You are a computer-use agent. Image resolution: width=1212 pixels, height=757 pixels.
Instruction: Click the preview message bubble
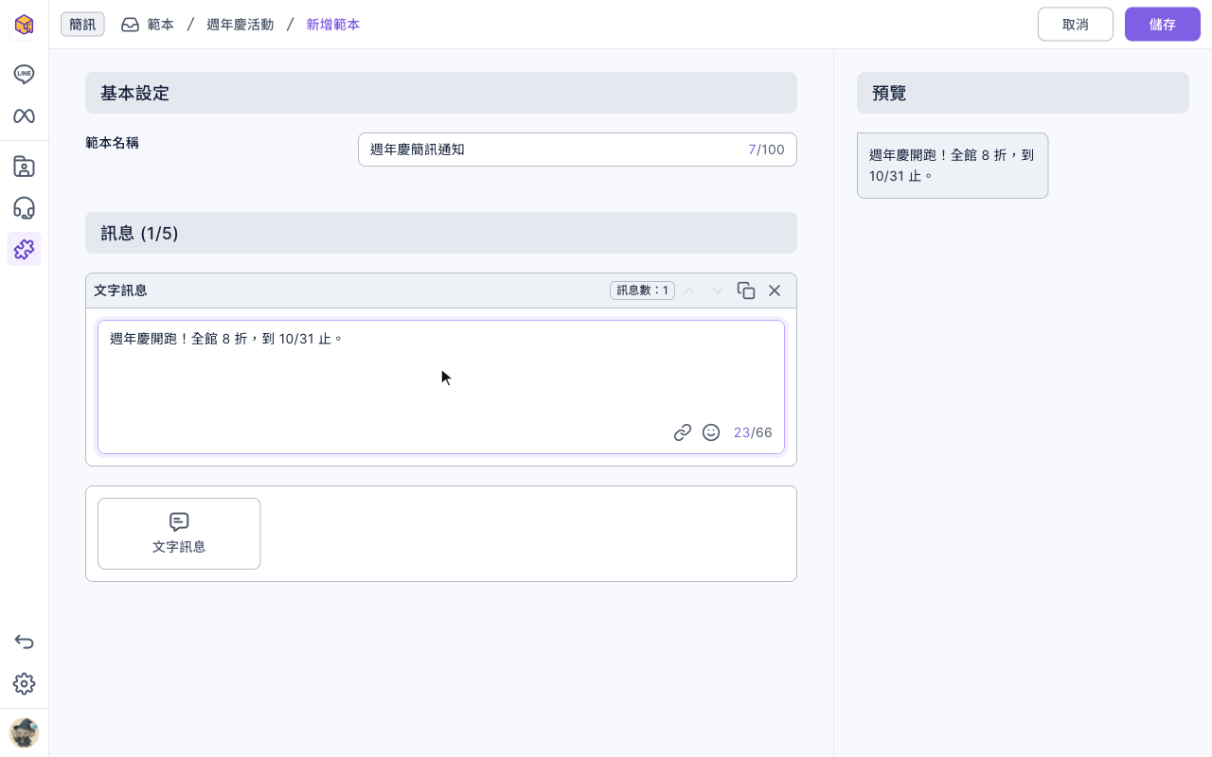click(x=953, y=166)
